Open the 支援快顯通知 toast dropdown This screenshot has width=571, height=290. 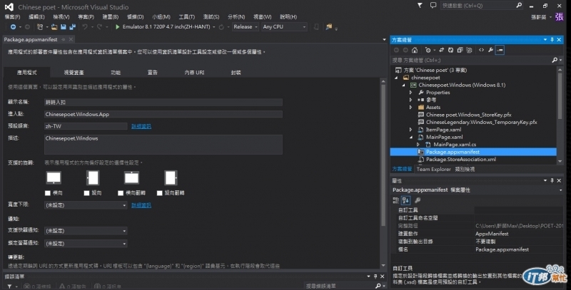pyautogui.click(x=86, y=231)
